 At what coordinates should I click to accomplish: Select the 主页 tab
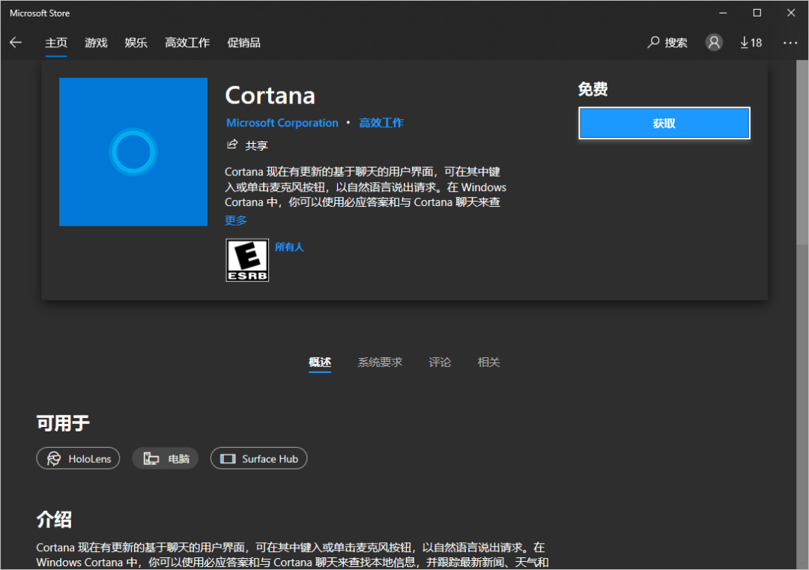(x=56, y=43)
